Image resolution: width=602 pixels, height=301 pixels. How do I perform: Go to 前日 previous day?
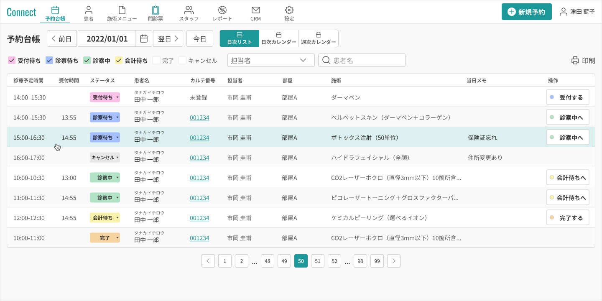[x=62, y=38]
